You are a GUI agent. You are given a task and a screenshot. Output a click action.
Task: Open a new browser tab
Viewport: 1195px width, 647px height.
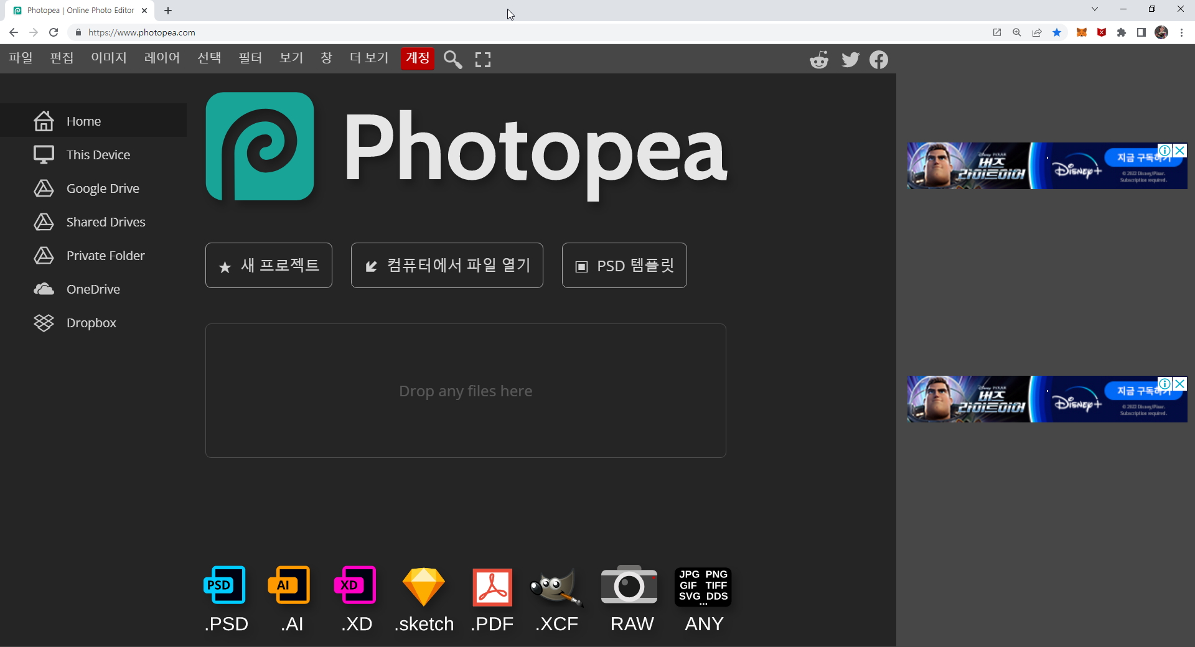tap(168, 11)
